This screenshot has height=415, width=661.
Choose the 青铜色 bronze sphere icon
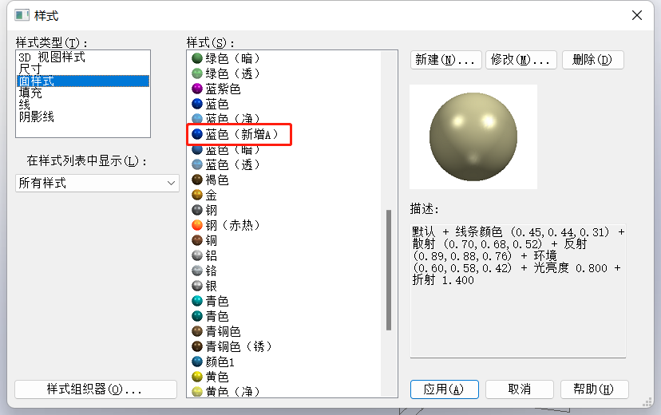[197, 331]
